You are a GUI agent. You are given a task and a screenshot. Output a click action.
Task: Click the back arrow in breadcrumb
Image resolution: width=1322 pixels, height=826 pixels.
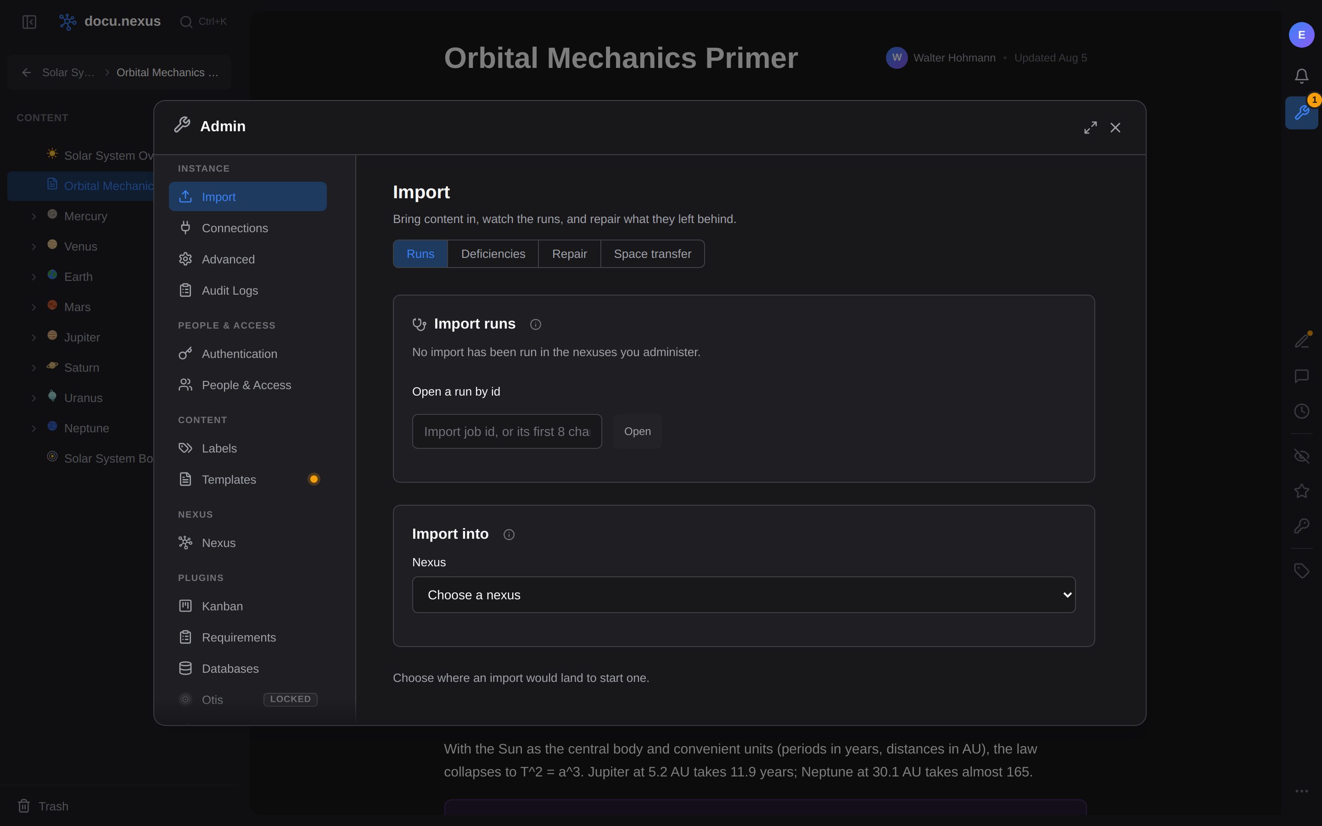[x=26, y=73]
